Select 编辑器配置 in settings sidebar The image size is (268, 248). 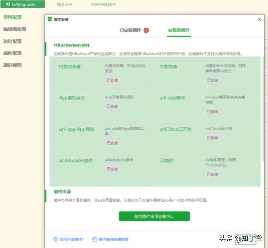pos(15,29)
